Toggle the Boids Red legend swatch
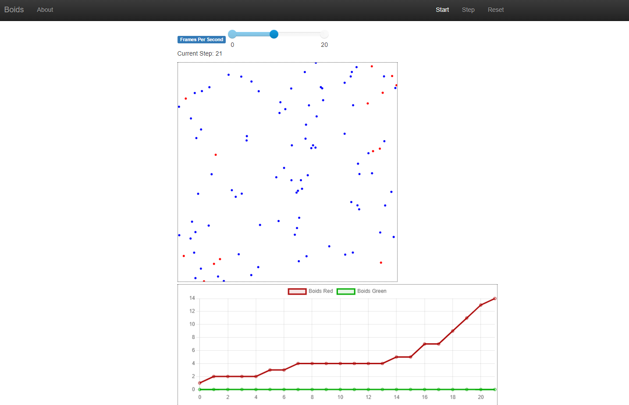The height and width of the screenshot is (405, 629). click(297, 291)
